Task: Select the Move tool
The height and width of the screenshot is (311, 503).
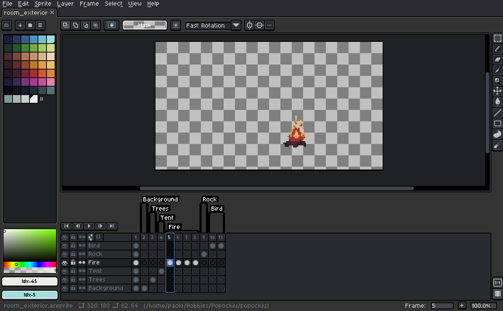Action: pos(497,91)
